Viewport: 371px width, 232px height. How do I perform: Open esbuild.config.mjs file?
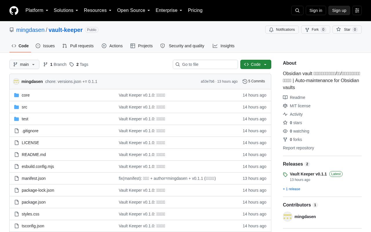click(x=38, y=166)
